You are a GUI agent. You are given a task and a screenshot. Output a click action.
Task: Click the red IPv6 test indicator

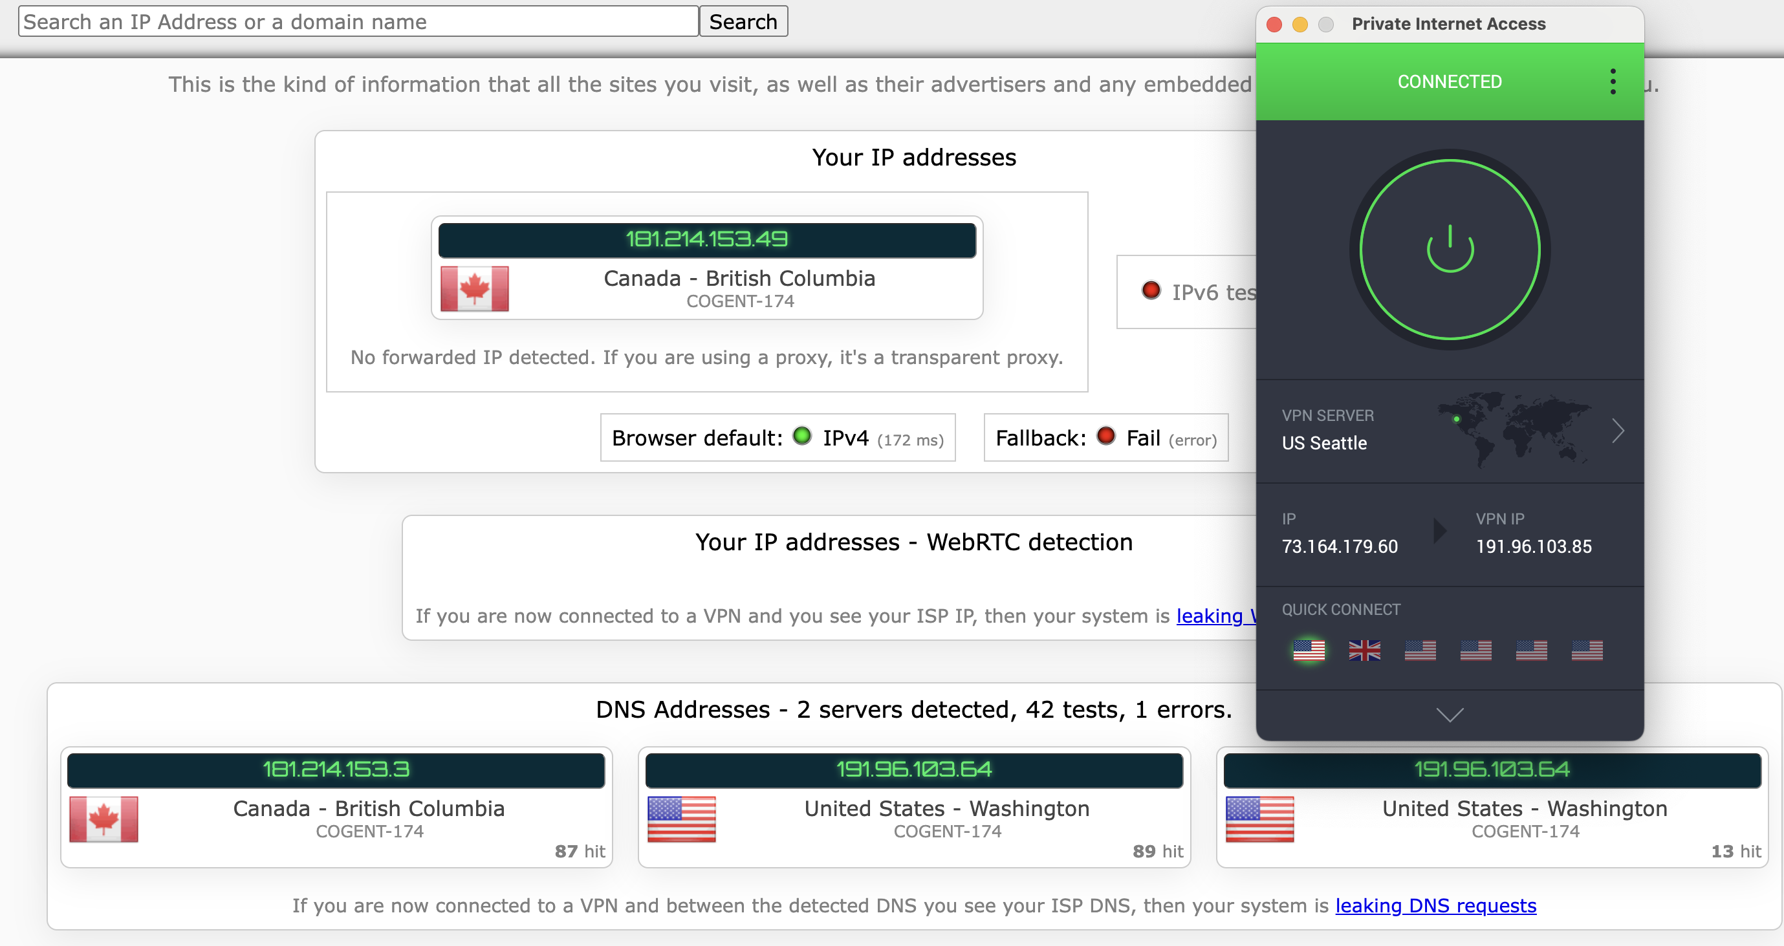[1151, 291]
